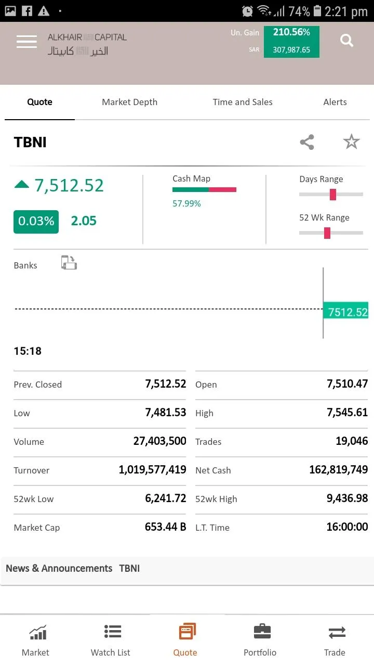
Task: Tap the TBNI symbol title
Action: (30, 142)
